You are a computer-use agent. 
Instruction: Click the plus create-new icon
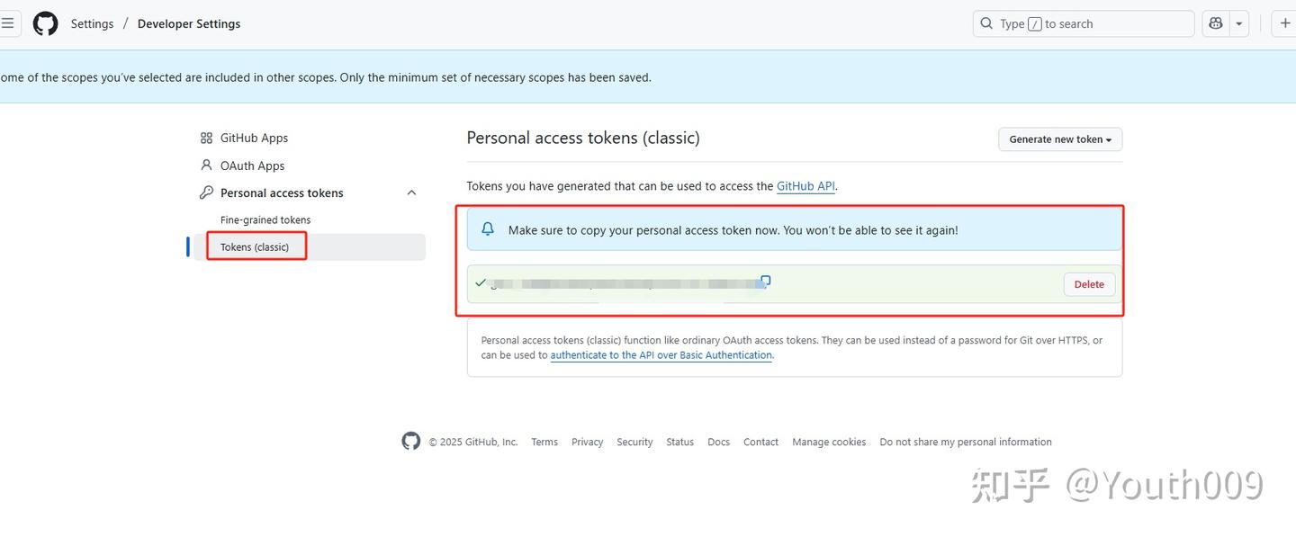pos(1285,23)
